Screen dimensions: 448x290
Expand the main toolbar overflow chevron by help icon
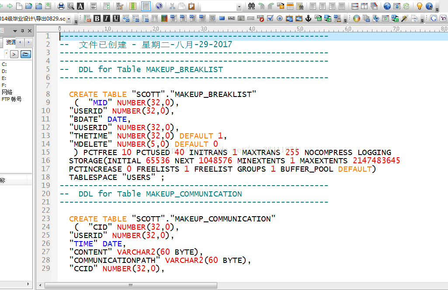(x=437, y=9)
